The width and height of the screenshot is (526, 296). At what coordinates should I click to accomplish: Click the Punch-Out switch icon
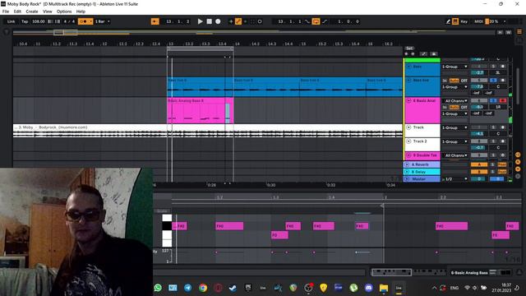tap(325, 21)
